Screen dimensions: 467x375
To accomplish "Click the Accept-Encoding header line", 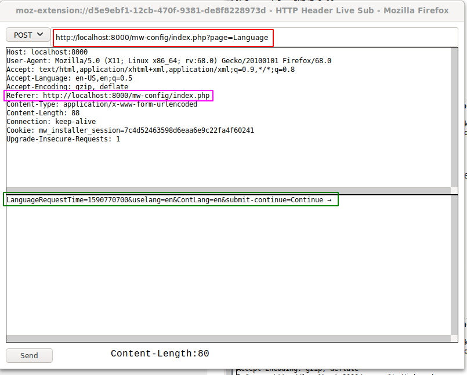I will (67, 87).
